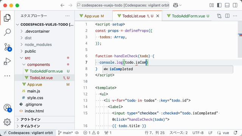Open changes compare icon in editor toolbar
Screen dimensions: 242x136
(x=219, y=16)
